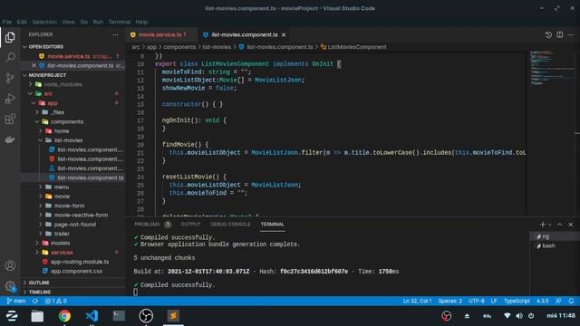Close the bottom terminal panel
Screen dimensions: 580x326
(x=571, y=225)
